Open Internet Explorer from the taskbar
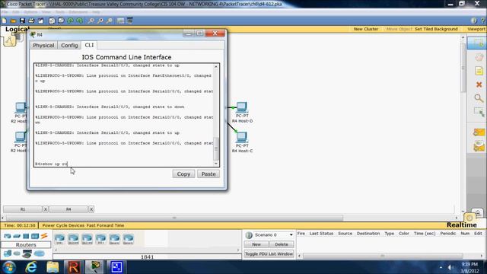 (x=31, y=267)
